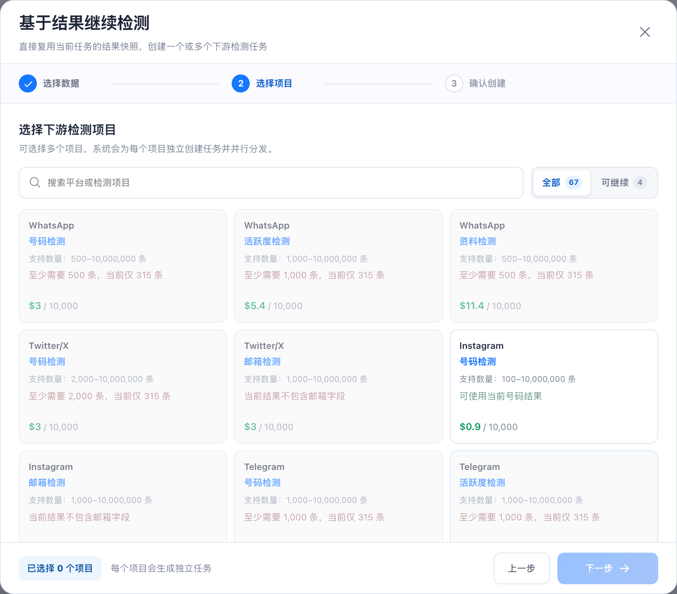677x594 pixels.
Task: Select the Twitter/X 号码检测 card
Action: 123,386
